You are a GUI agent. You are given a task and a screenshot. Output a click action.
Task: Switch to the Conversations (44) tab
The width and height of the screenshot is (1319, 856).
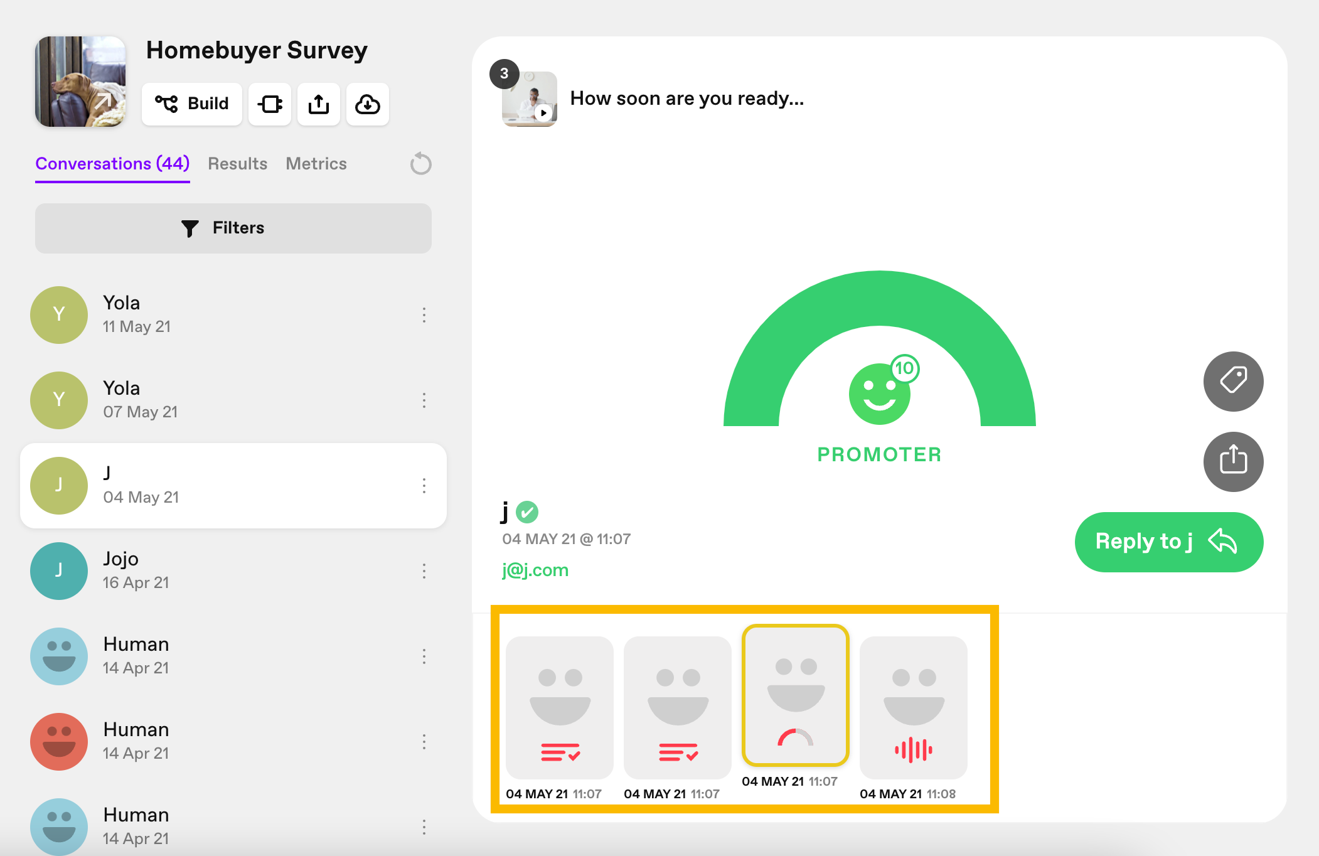(x=112, y=164)
